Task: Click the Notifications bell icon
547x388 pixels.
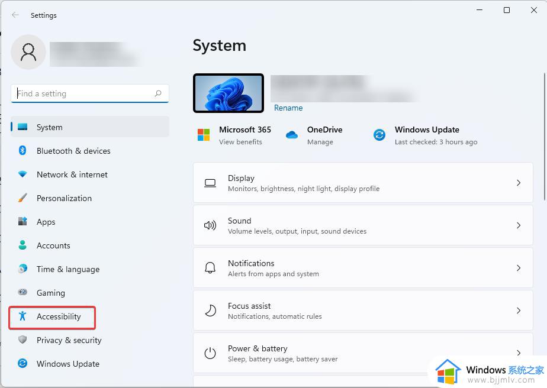Action: pos(210,268)
